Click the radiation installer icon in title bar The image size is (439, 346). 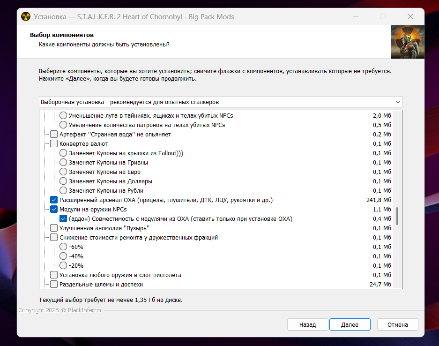point(26,17)
